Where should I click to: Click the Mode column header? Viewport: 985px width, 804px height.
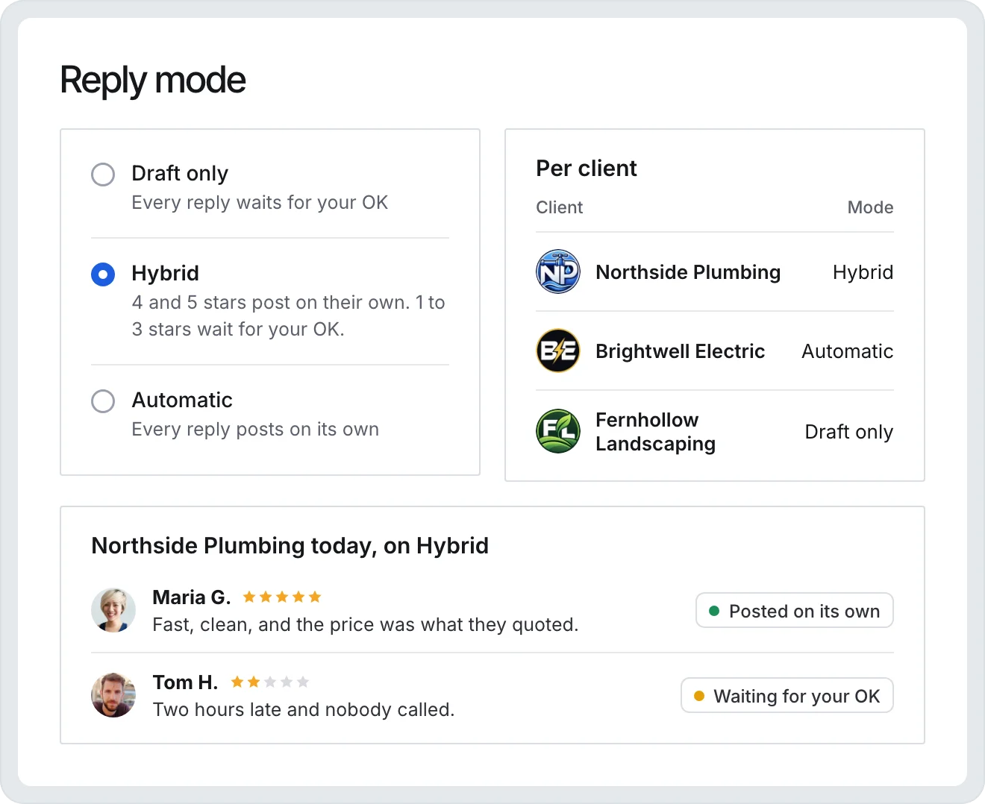click(x=870, y=207)
